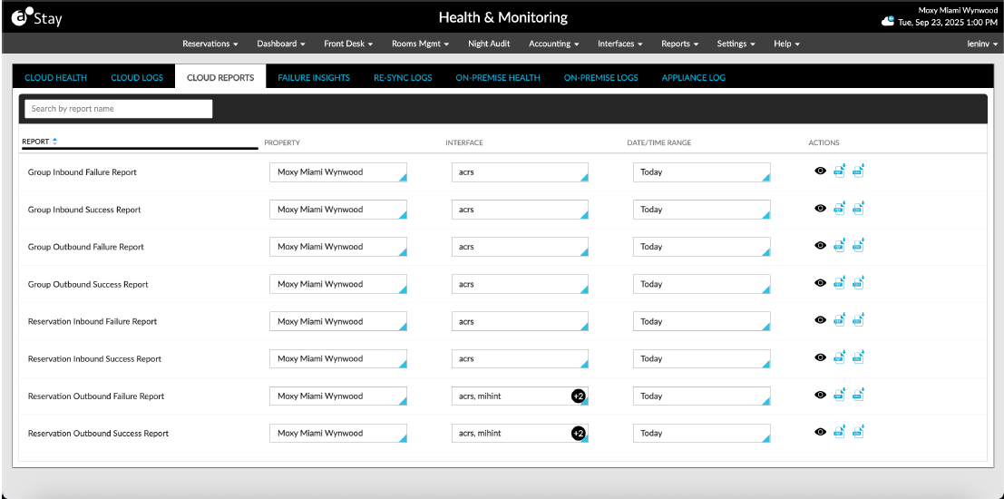View the Group Inbound Failure Report
Viewport: 1004px width, 499px height.
pos(820,171)
